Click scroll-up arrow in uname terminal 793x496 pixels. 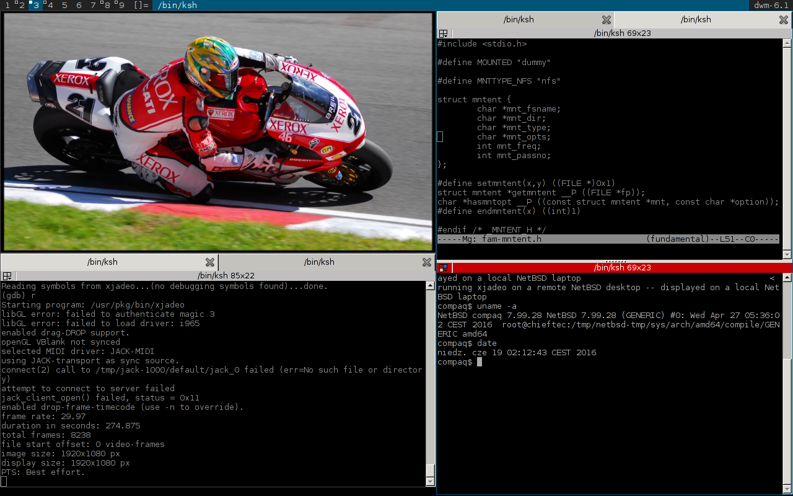(787, 278)
